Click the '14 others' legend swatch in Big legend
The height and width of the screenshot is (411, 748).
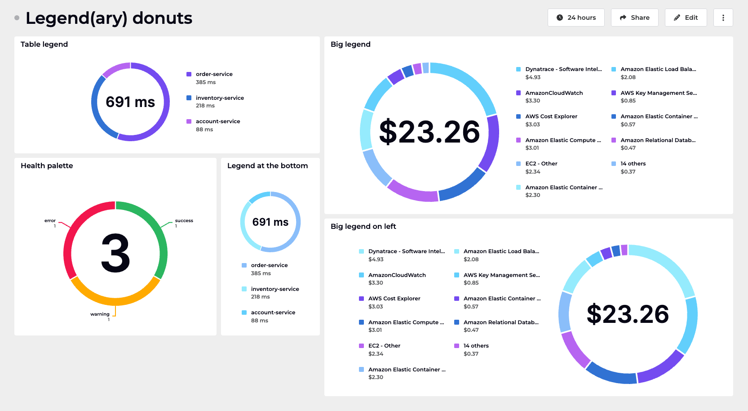pyautogui.click(x=614, y=164)
